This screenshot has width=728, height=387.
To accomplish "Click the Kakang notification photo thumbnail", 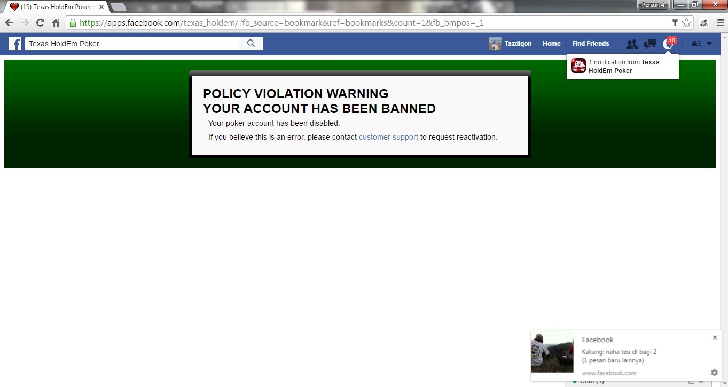I will point(552,351).
